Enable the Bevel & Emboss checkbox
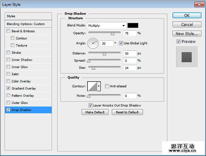 coord(8,31)
